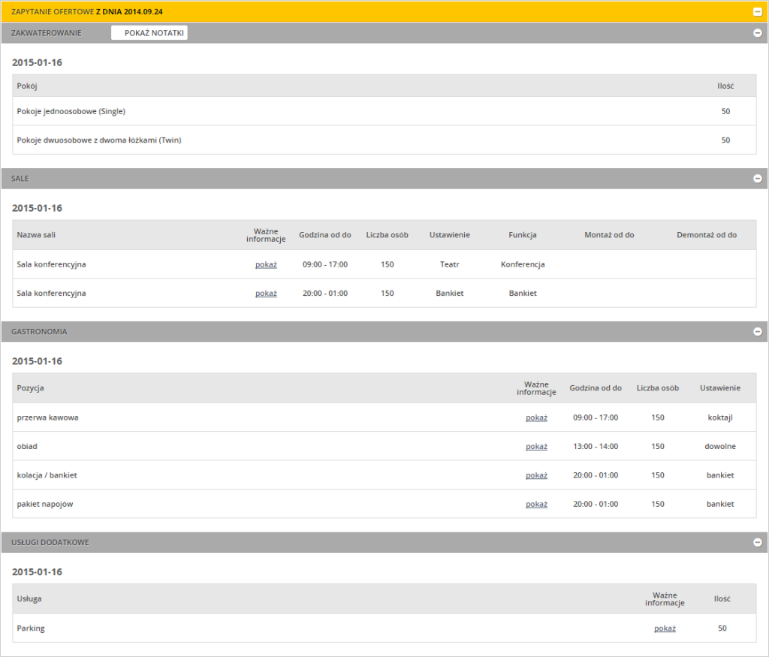Show important info for pakiet napojów
This screenshot has height=657, width=769.
point(536,504)
